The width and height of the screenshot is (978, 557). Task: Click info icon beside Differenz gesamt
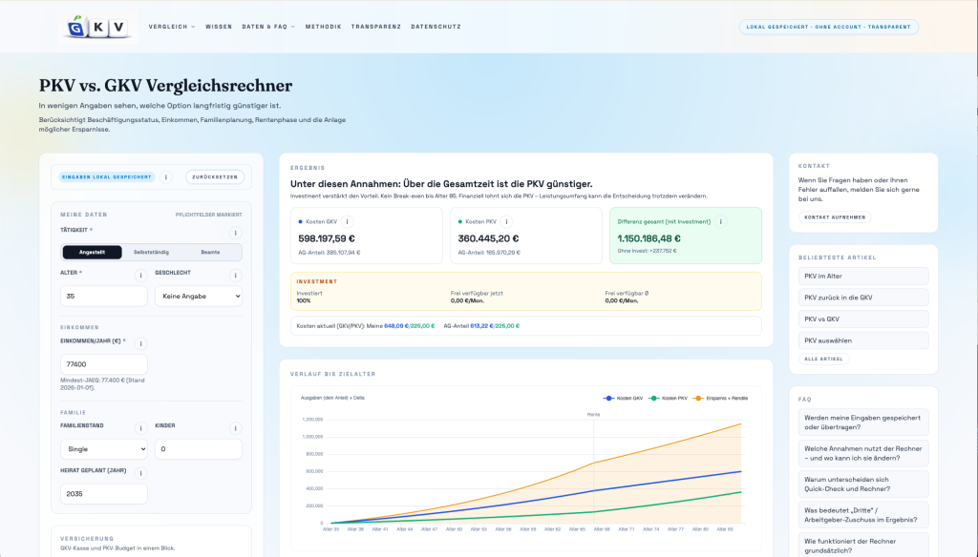[x=721, y=221]
